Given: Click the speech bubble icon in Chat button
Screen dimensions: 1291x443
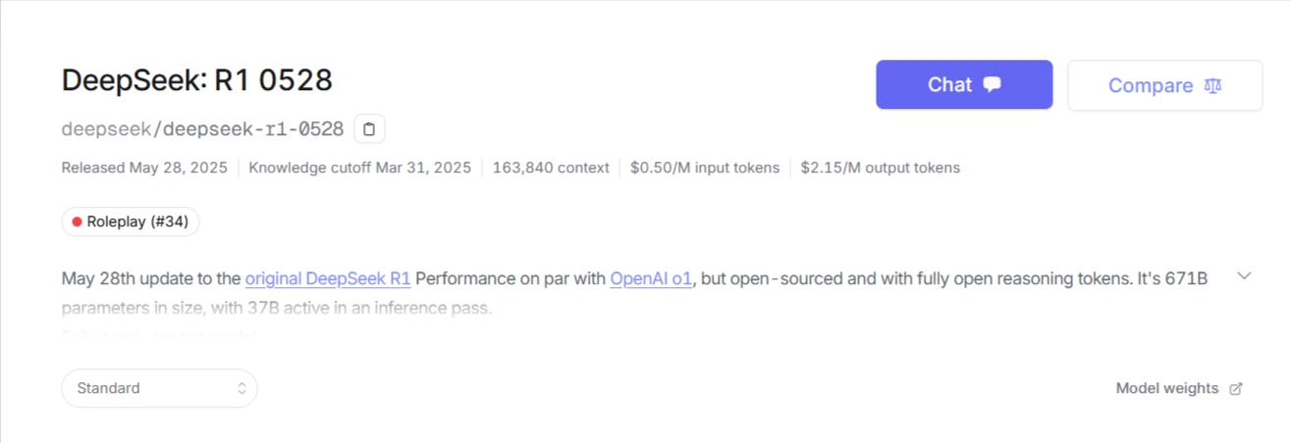Looking at the screenshot, I should click(992, 84).
